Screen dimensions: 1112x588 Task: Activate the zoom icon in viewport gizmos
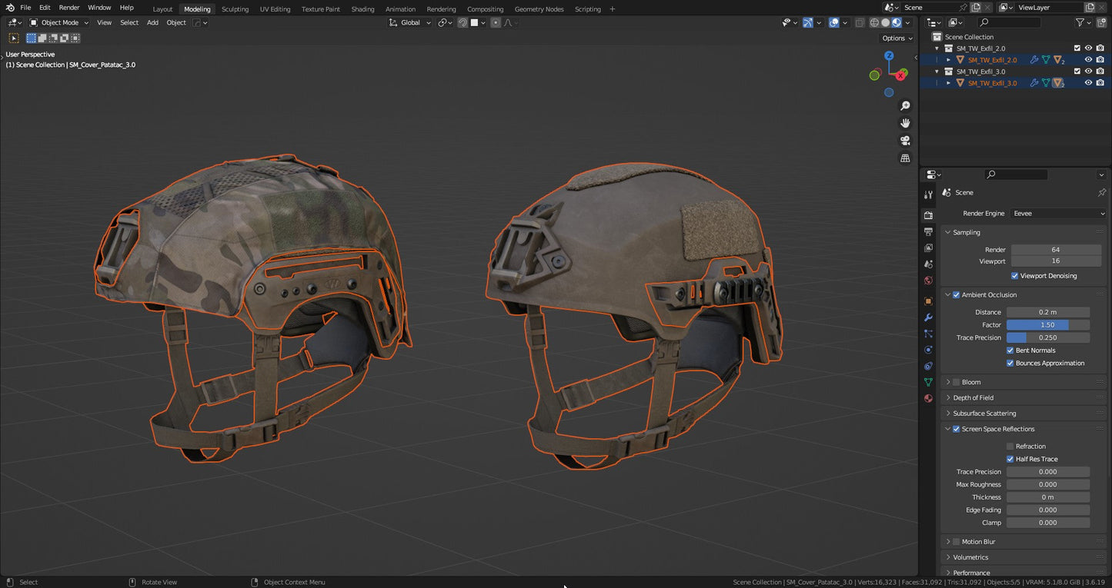pyautogui.click(x=905, y=105)
